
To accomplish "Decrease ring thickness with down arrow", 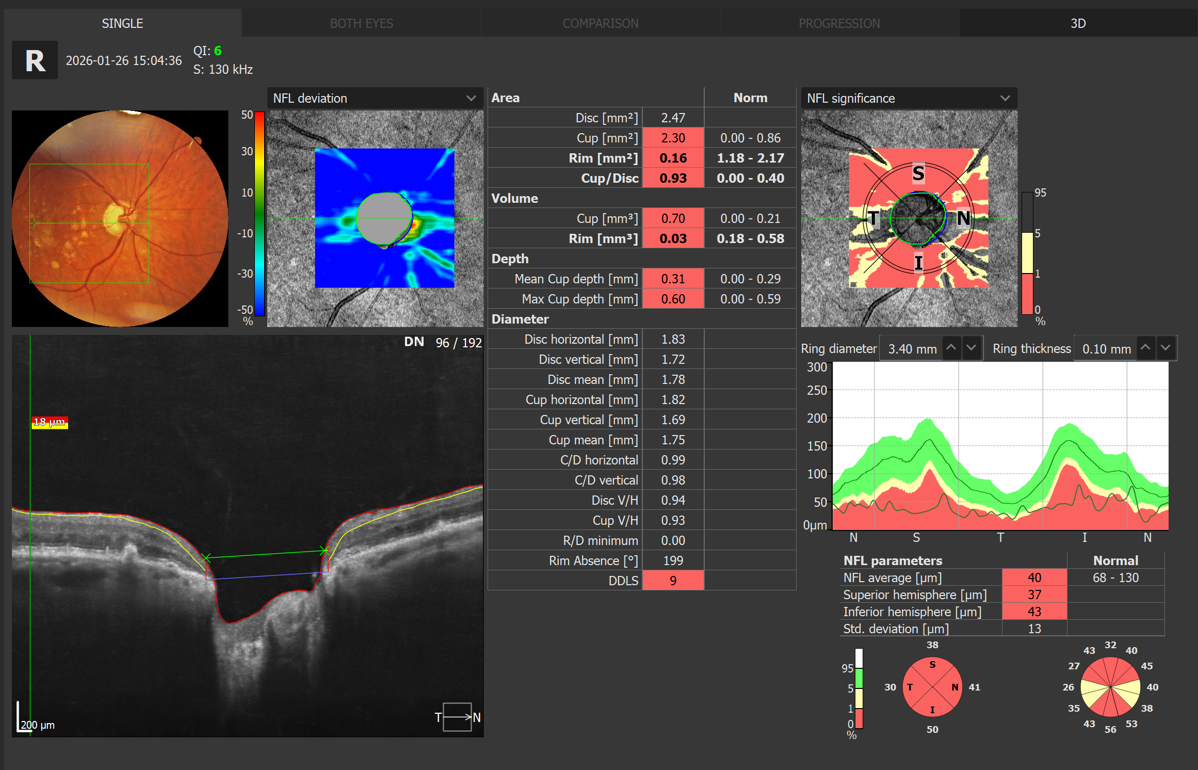I will click(1165, 348).
